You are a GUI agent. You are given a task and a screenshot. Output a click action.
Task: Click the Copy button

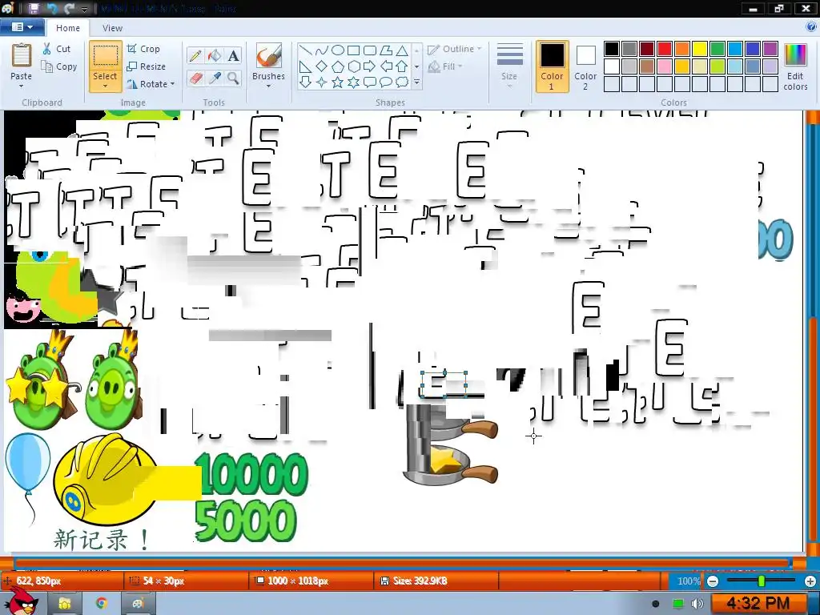pos(59,66)
